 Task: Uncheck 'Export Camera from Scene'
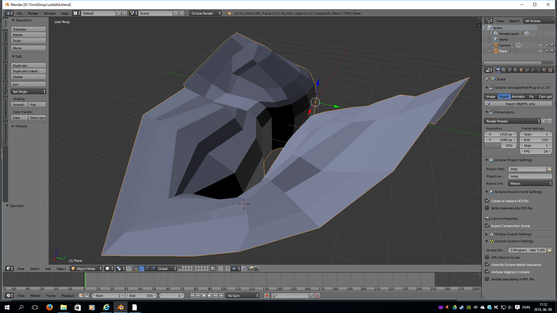(487, 226)
